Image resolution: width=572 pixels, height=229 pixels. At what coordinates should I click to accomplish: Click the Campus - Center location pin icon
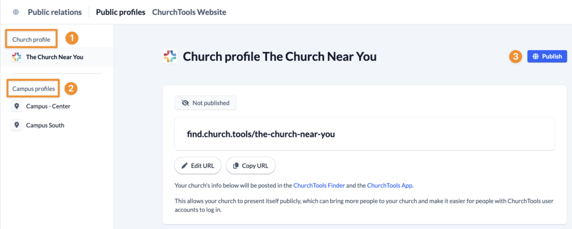pos(17,106)
